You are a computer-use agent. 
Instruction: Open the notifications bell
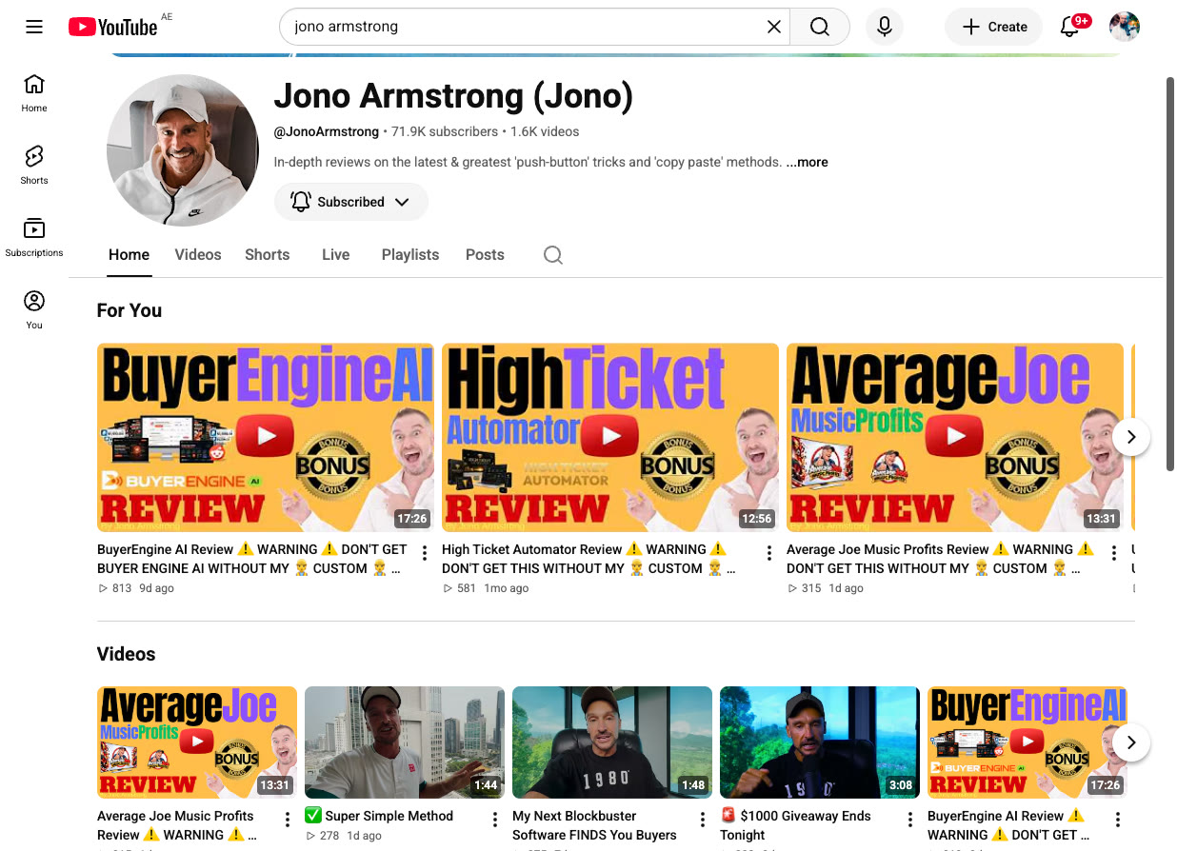pyautogui.click(x=1070, y=27)
